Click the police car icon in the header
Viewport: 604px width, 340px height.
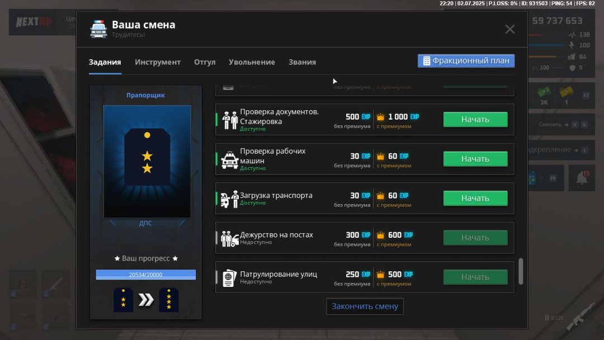point(98,29)
